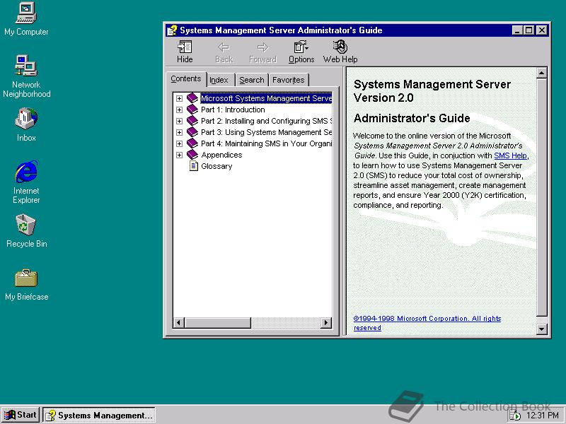
Task: Select the Microsoft Systems Management Server tree entry
Action: click(266, 98)
